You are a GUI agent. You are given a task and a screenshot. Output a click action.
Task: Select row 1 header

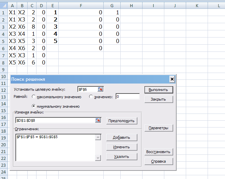[4, 13]
